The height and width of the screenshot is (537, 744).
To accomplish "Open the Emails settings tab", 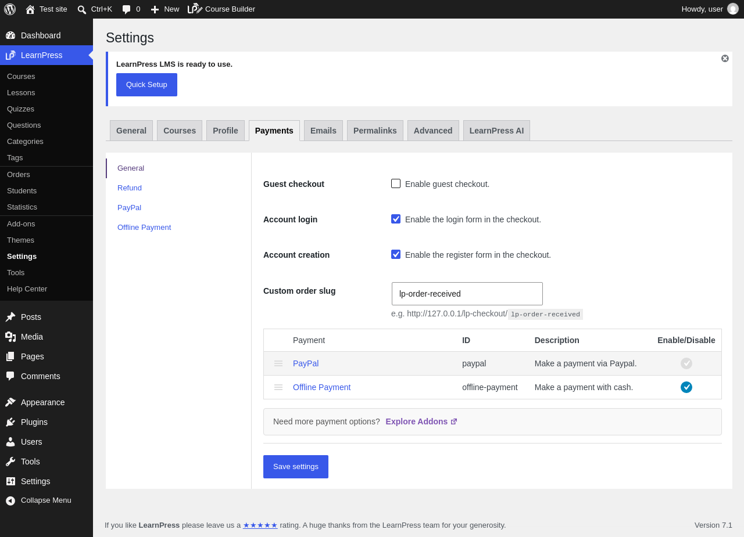I will pos(323,131).
